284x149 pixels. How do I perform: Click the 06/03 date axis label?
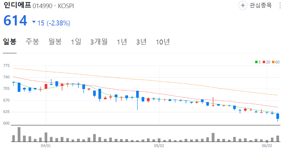coord(267,146)
